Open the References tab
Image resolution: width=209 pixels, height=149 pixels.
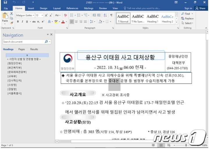(72, 8)
